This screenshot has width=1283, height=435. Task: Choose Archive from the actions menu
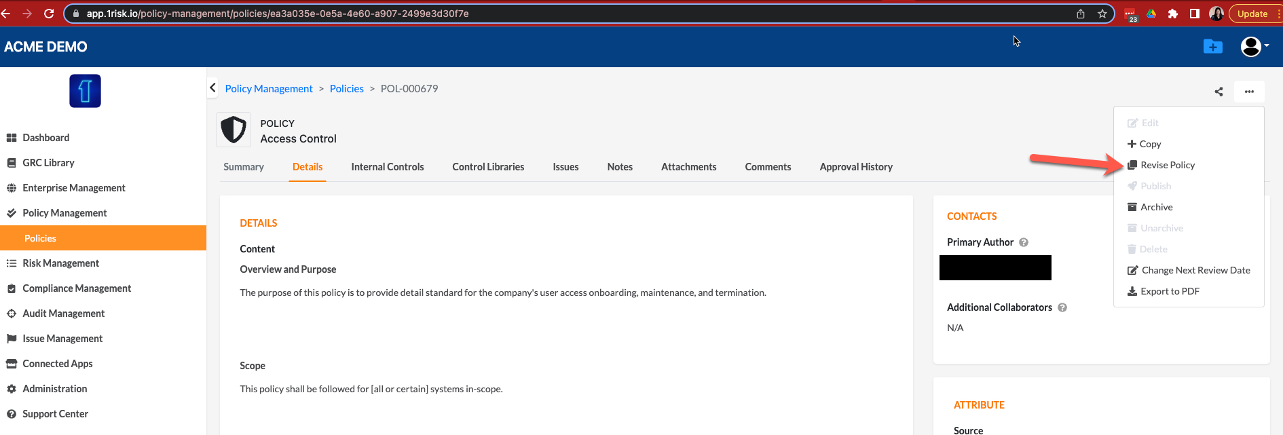1150,207
